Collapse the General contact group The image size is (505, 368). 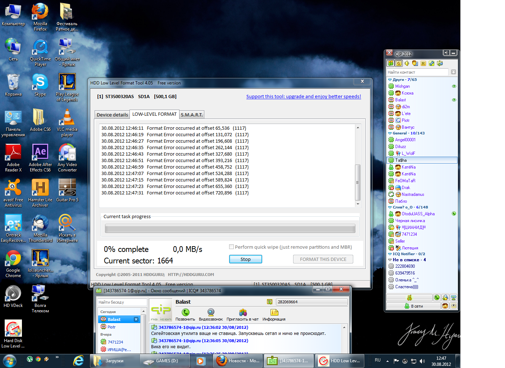pyautogui.click(x=390, y=133)
